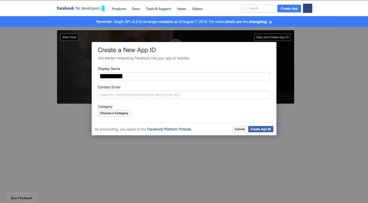This screenshot has width=368, height=203.
Task: Open the profile avatar menu
Action: coord(308,8)
